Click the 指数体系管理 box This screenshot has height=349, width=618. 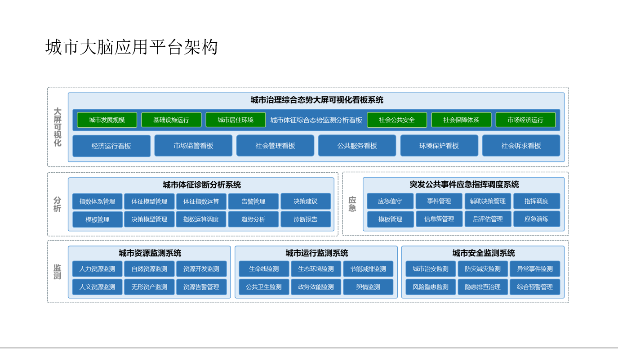coord(97,201)
